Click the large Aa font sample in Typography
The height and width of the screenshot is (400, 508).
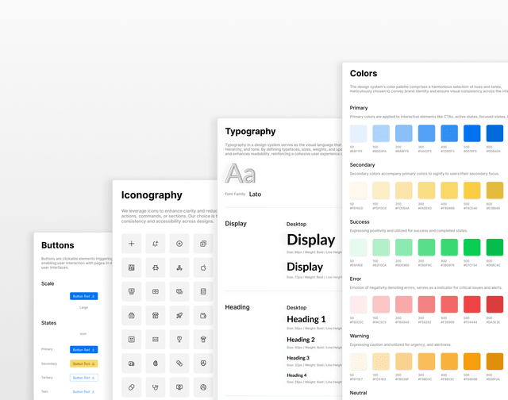pyautogui.click(x=241, y=173)
